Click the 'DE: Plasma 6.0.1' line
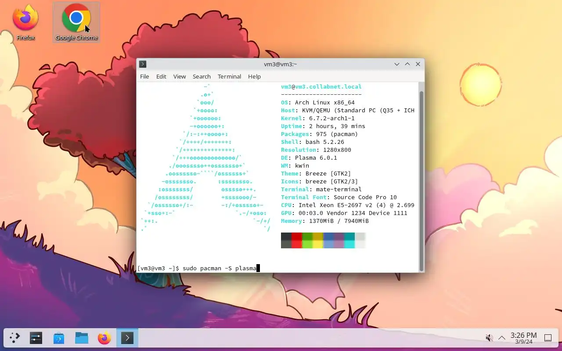 pos(309,158)
